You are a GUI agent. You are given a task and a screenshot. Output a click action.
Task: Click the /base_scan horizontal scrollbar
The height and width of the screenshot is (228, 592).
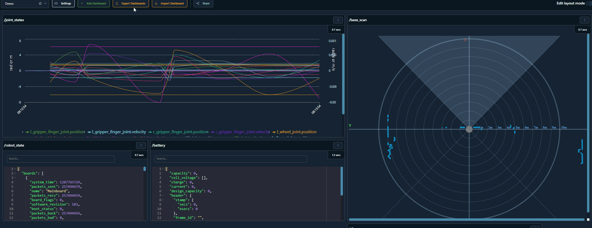tap(466, 220)
